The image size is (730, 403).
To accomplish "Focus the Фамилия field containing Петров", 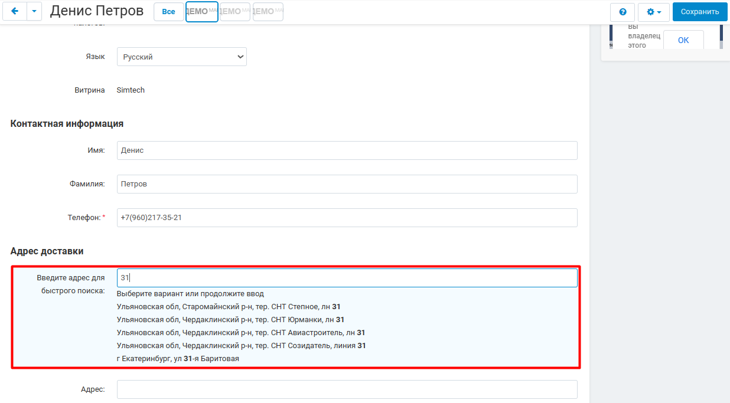I will [x=347, y=184].
